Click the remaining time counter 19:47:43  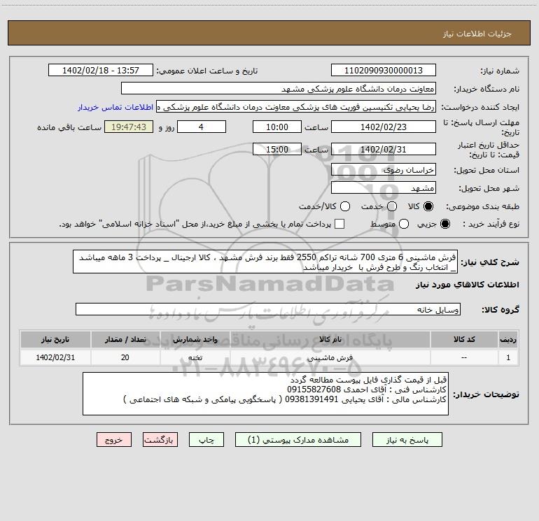(x=129, y=127)
